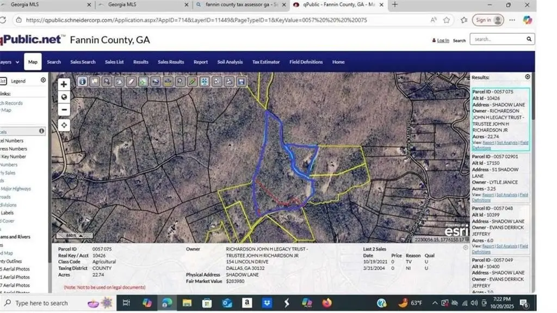
Task: Toggle the layer list panel collapse button
Action: click(x=44, y=81)
